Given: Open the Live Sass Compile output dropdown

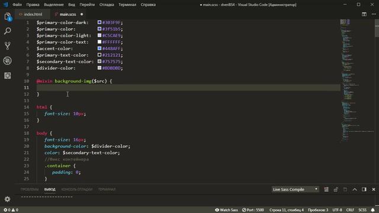Looking at the screenshot, I should (x=295, y=189).
